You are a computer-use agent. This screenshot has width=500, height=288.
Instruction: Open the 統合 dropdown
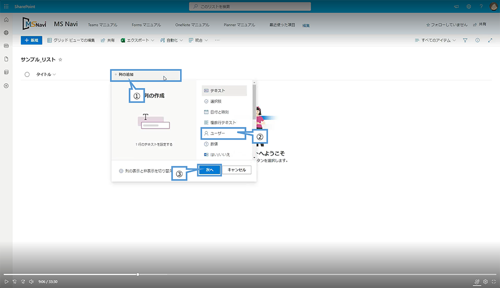tap(198, 40)
